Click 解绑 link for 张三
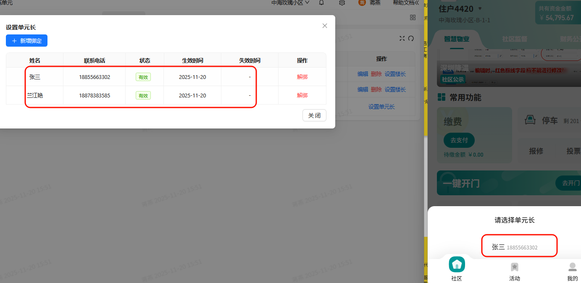 click(x=302, y=77)
